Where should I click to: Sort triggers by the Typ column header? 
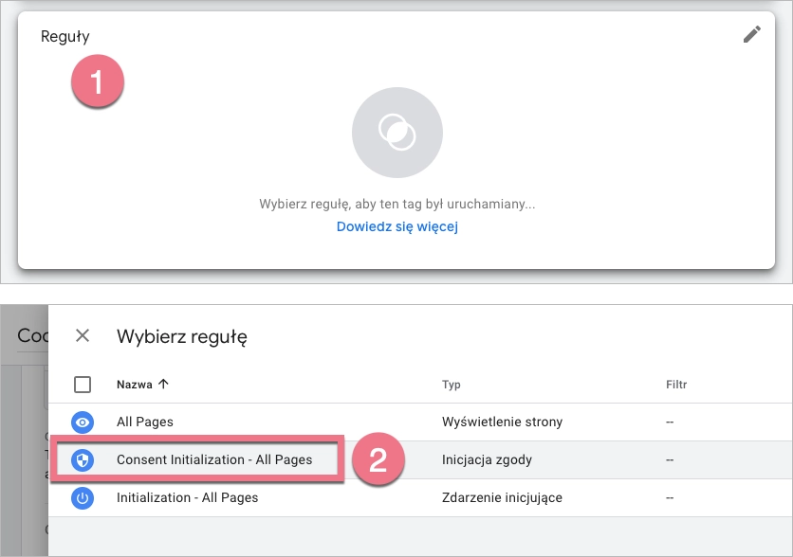click(452, 385)
